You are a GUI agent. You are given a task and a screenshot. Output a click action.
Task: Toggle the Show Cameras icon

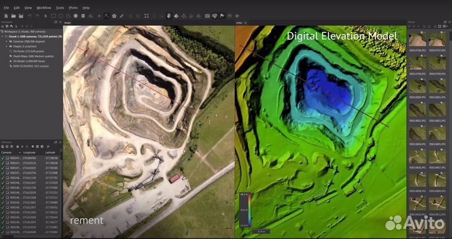tap(207, 16)
